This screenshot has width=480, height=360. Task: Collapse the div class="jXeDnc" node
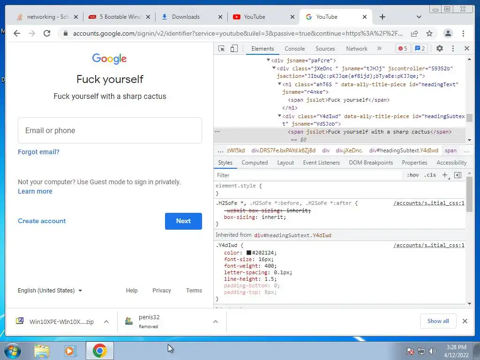pyautogui.click(x=274, y=68)
